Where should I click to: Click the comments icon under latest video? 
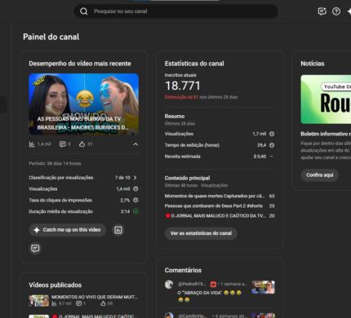tap(62, 144)
